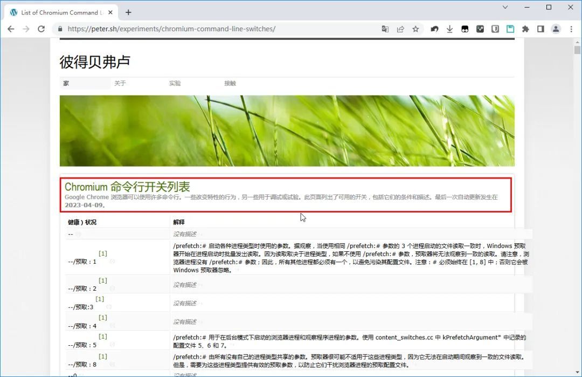This screenshot has height=377, width=582.
Task: Open the user profile avatar
Action: pos(556,29)
